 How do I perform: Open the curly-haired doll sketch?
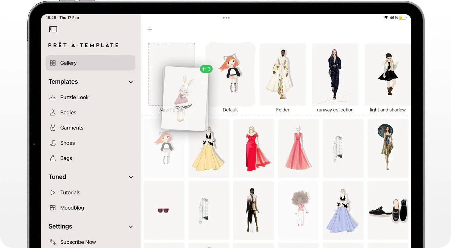(298, 210)
